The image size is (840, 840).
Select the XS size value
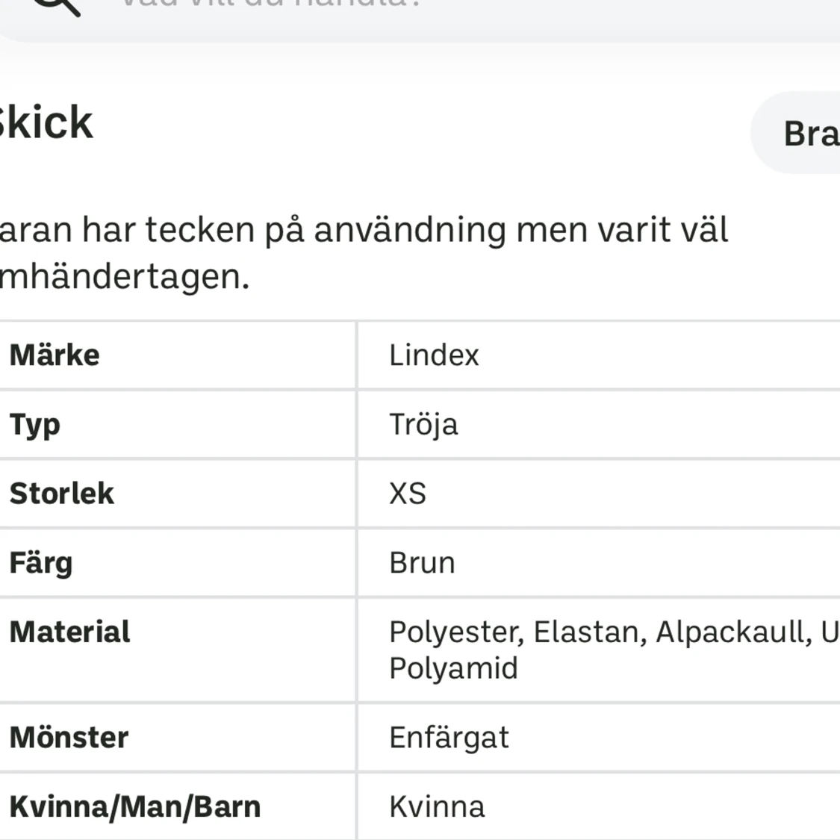pyautogui.click(x=408, y=494)
